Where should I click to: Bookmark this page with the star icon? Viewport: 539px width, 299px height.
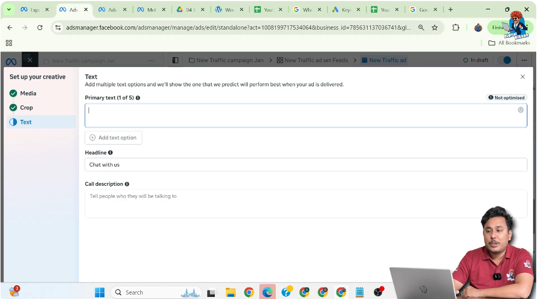click(x=435, y=27)
